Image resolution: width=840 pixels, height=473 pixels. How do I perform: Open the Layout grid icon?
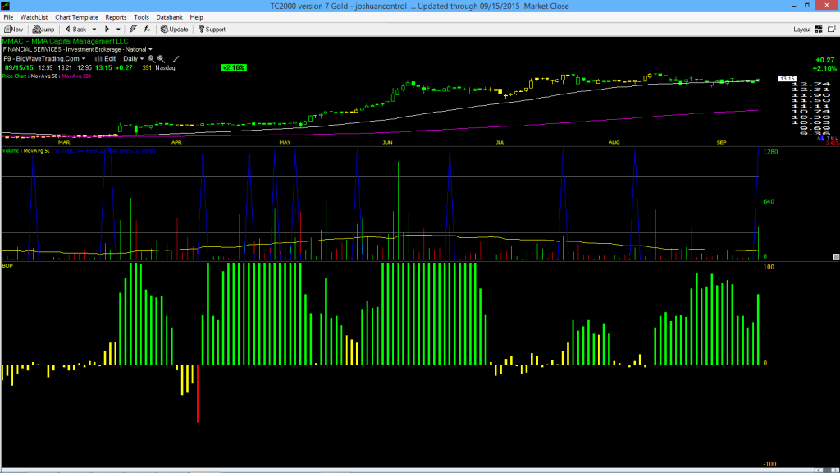pyautogui.click(x=818, y=30)
